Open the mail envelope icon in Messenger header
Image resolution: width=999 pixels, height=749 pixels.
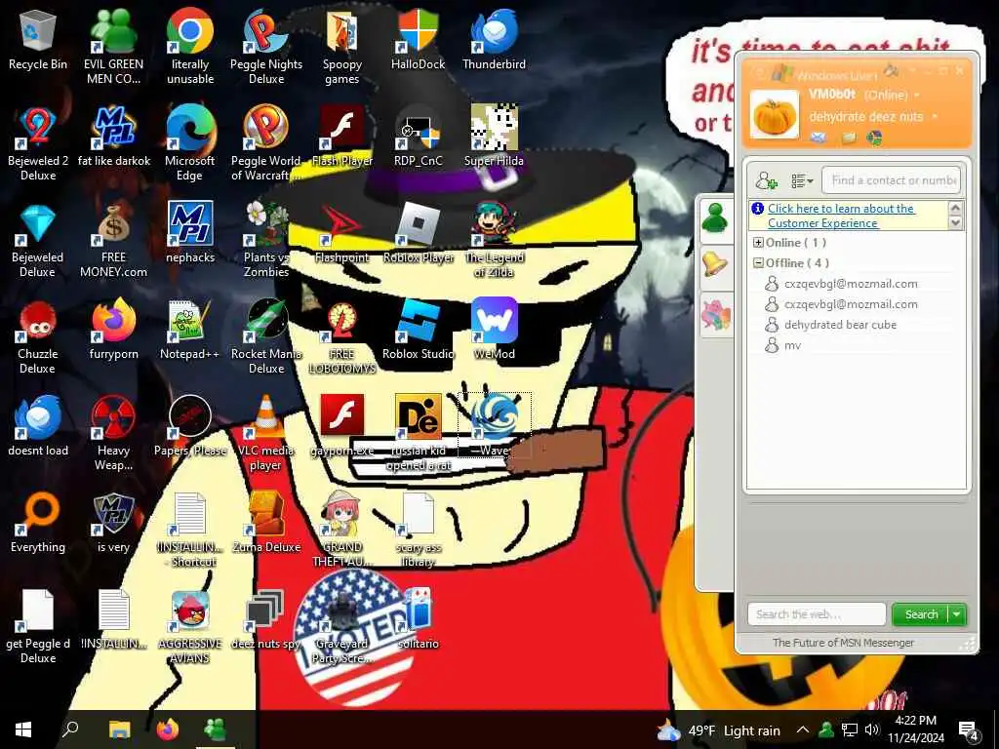coord(819,138)
